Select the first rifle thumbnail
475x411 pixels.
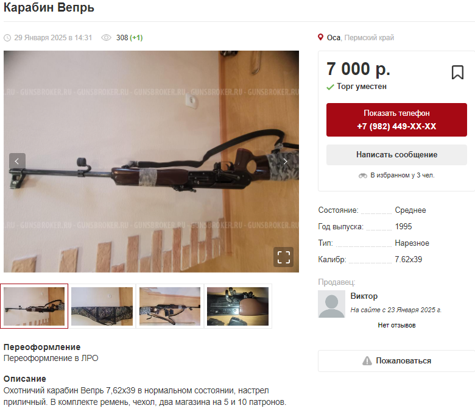coord(34,306)
